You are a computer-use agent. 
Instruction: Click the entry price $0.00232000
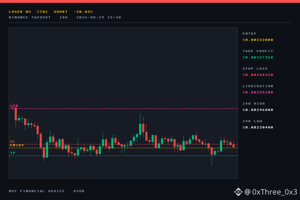[x=258, y=40]
